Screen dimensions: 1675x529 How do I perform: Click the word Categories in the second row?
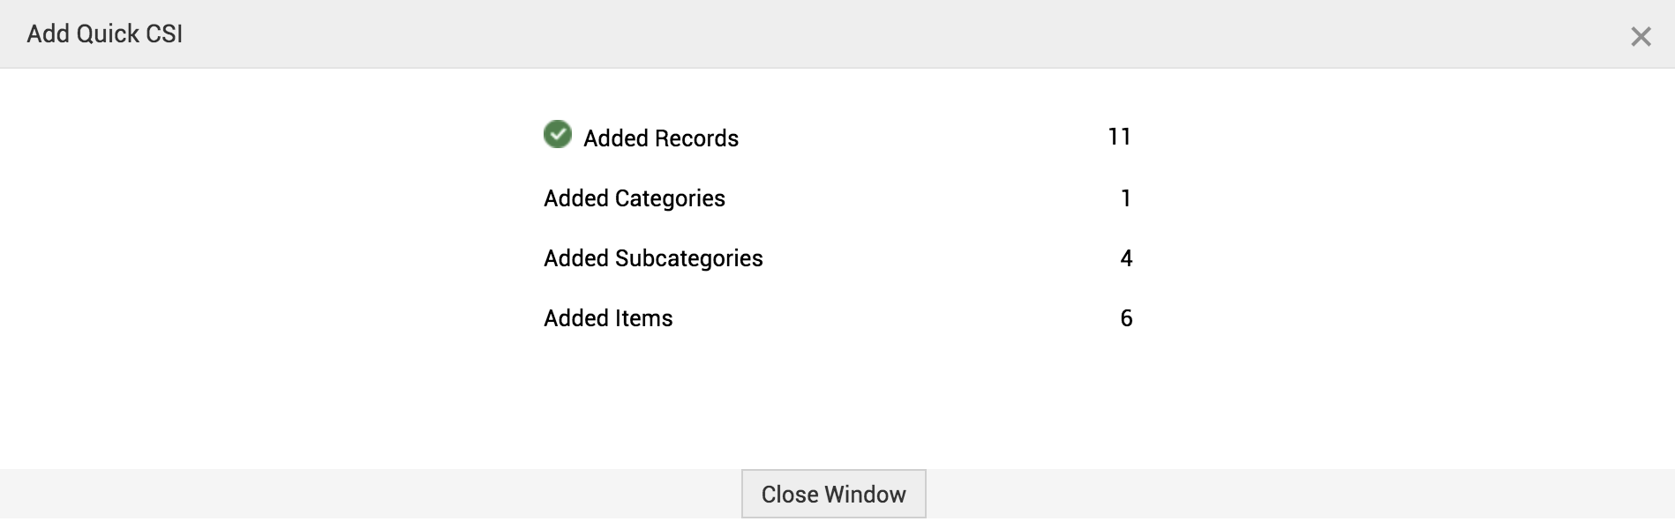pyautogui.click(x=670, y=198)
